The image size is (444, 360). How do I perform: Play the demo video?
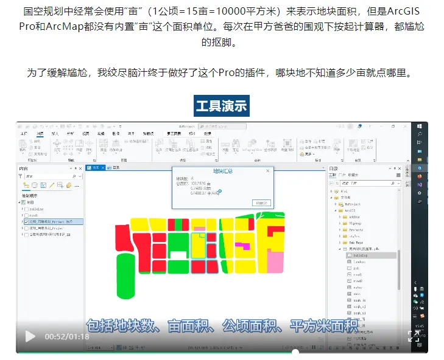point(30,336)
